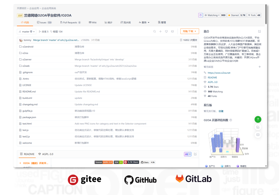
Task: Switch to the Issues tab
Action: (x=44, y=22)
